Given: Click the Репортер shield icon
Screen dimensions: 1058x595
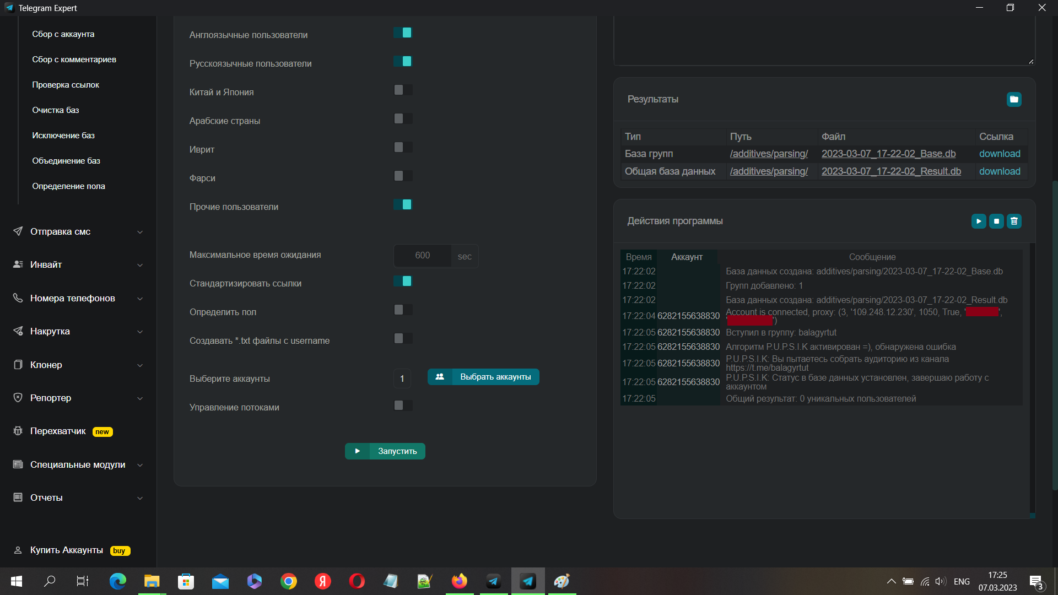Looking at the screenshot, I should (x=18, y=398).
